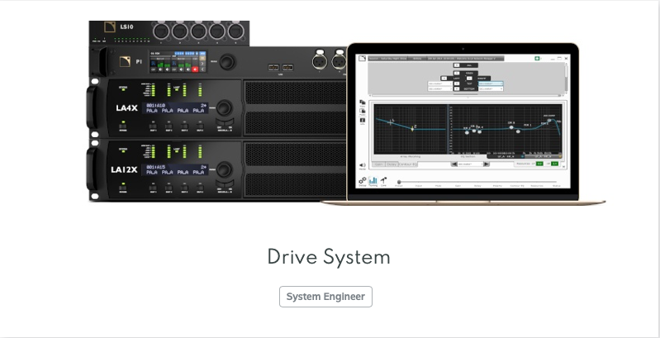Image resolution: width=660 pixels, height=338 pixels.
Task: Click the laptop displaying the EQ software
Action: click(463, 124)
